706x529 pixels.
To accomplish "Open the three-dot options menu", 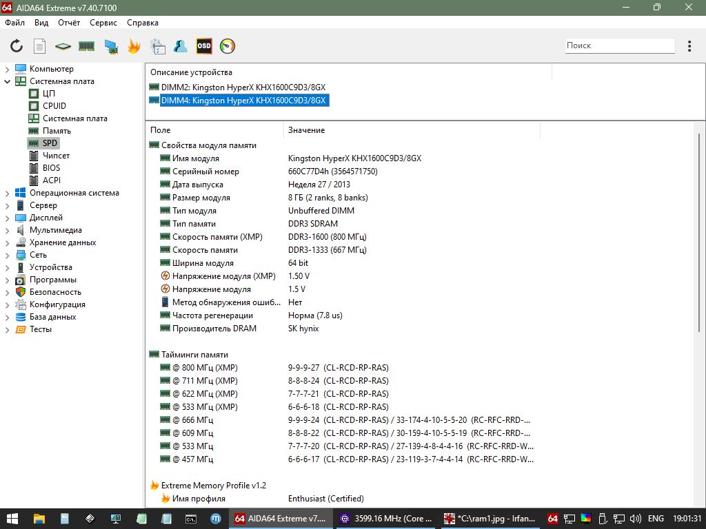I will (689, 46).
